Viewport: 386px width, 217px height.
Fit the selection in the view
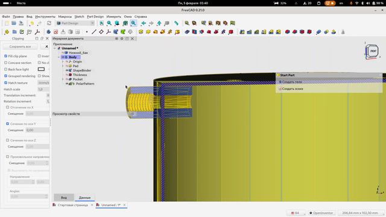point(109,23)
